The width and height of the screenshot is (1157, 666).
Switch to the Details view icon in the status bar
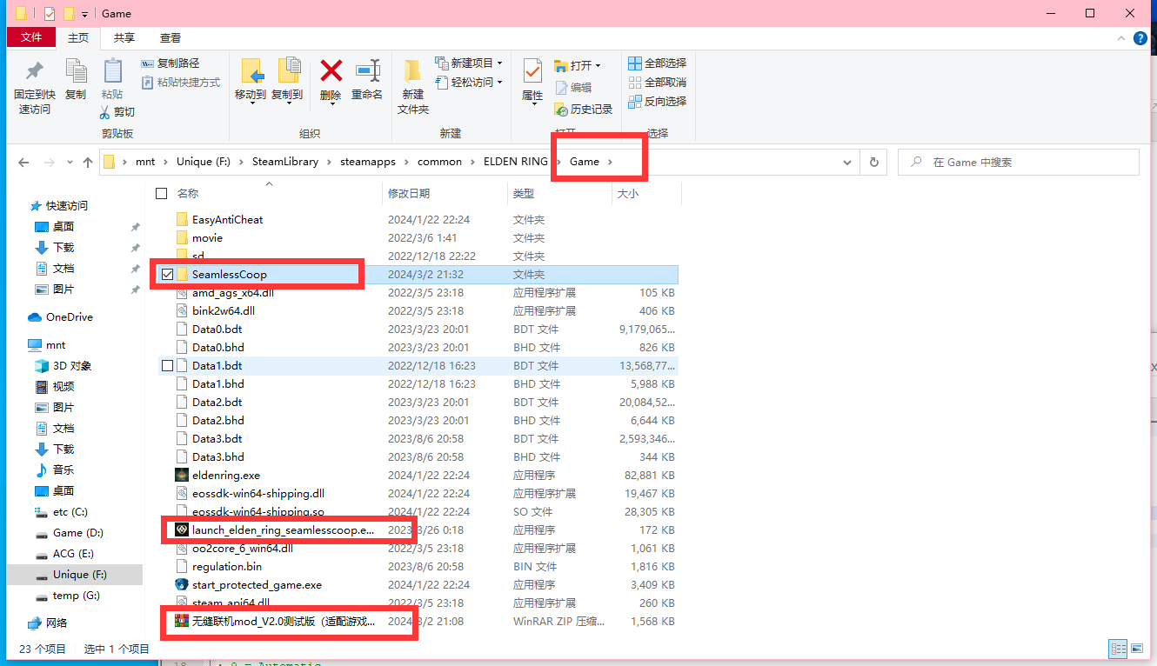(x=1117, y=649)
